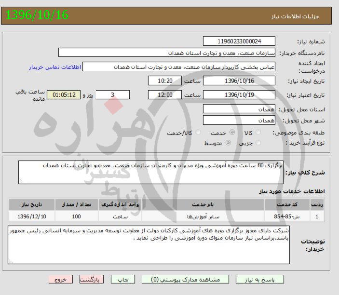Viewport: 339px width, 295px height.
Task: Click the تعداد / مقدار column header
Action: [77, 204]
